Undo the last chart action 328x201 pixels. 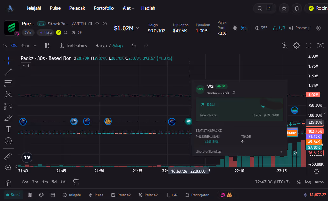click(134, 46)
